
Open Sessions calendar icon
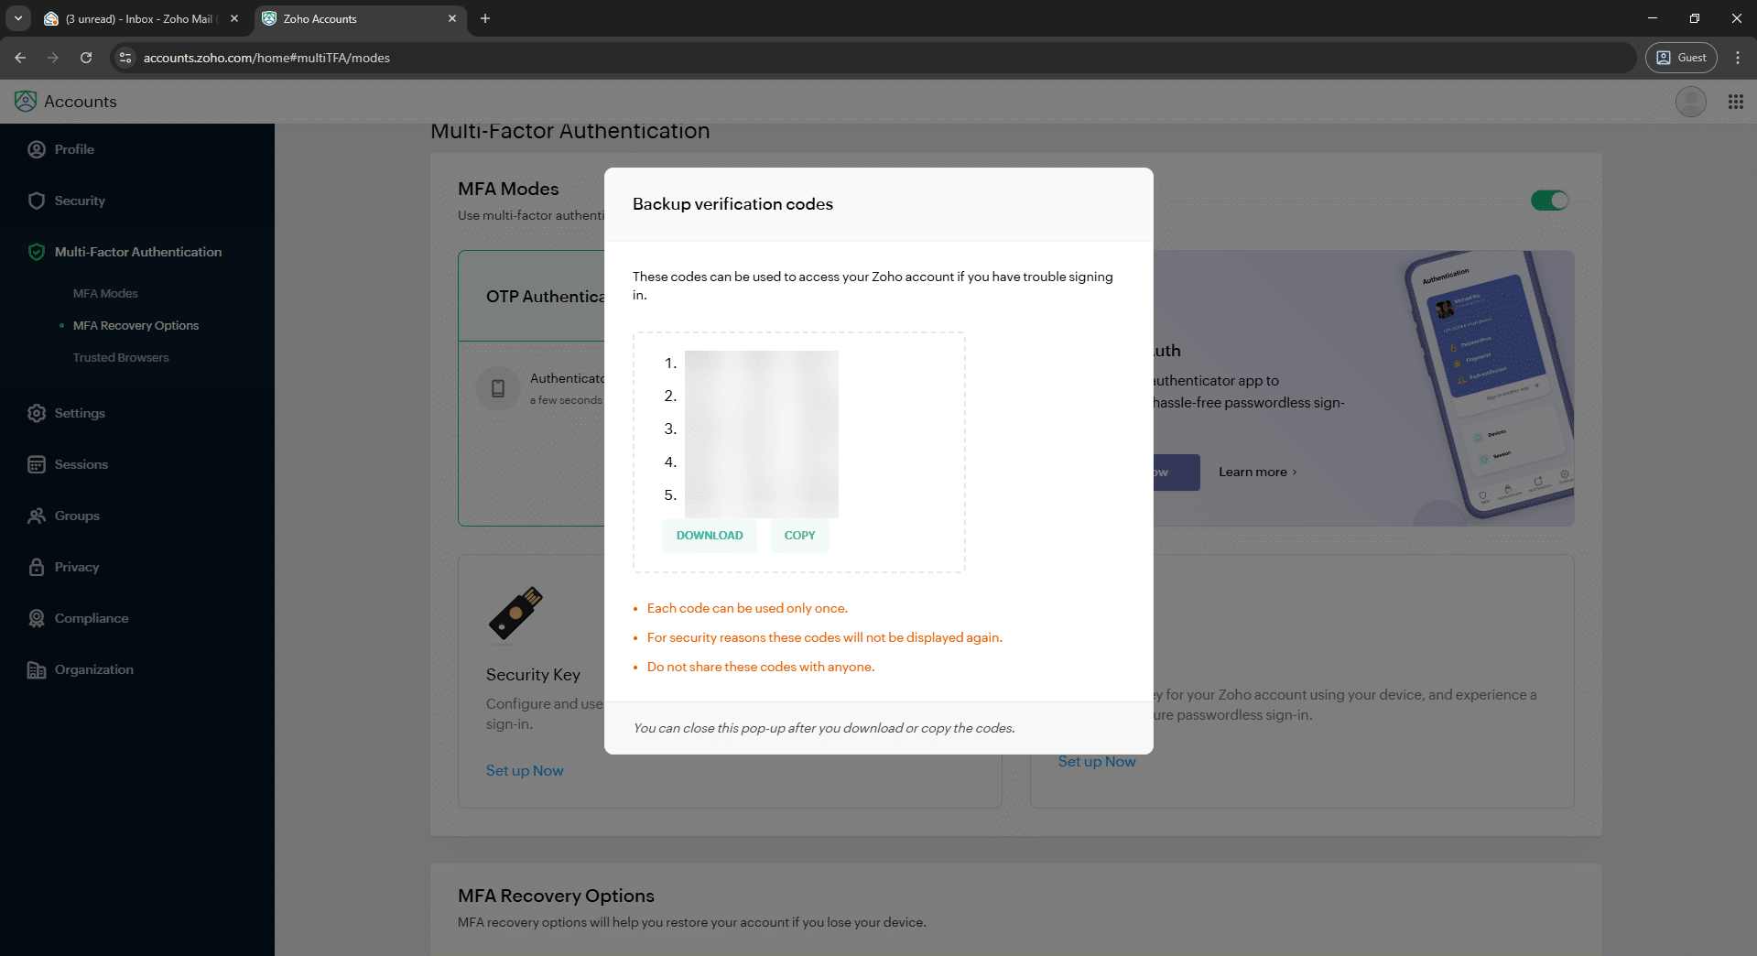tap(37, 464)
